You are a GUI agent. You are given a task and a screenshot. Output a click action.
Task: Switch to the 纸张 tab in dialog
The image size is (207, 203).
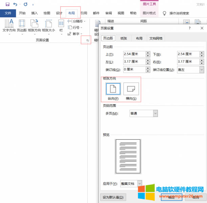[x=124, y=39]
